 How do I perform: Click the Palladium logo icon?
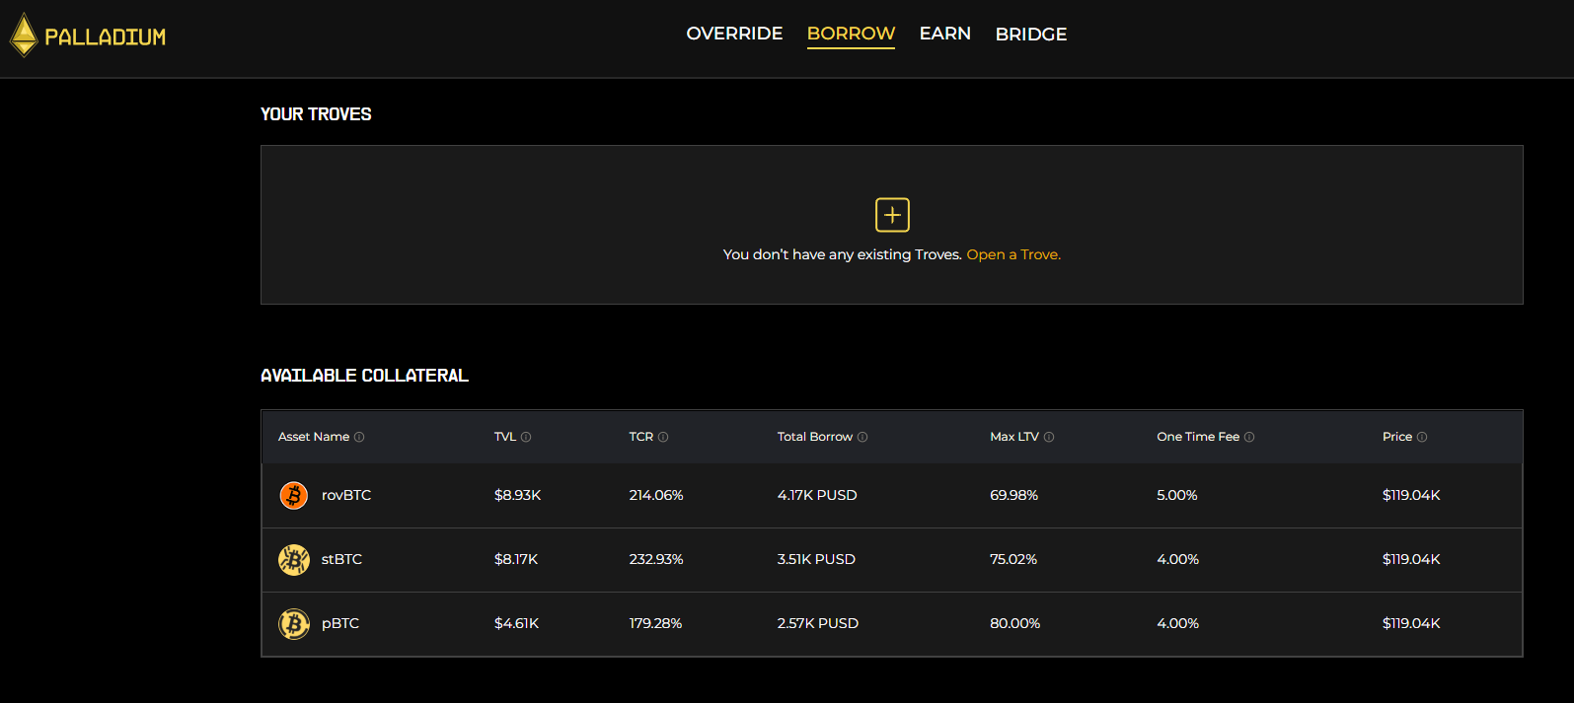click(24, 35)
